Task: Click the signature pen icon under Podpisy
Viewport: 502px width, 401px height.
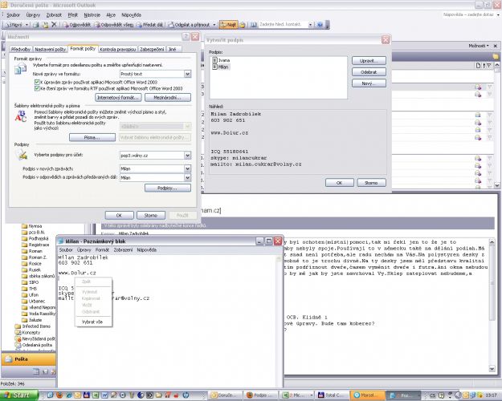Action: (x=22, y=155)
